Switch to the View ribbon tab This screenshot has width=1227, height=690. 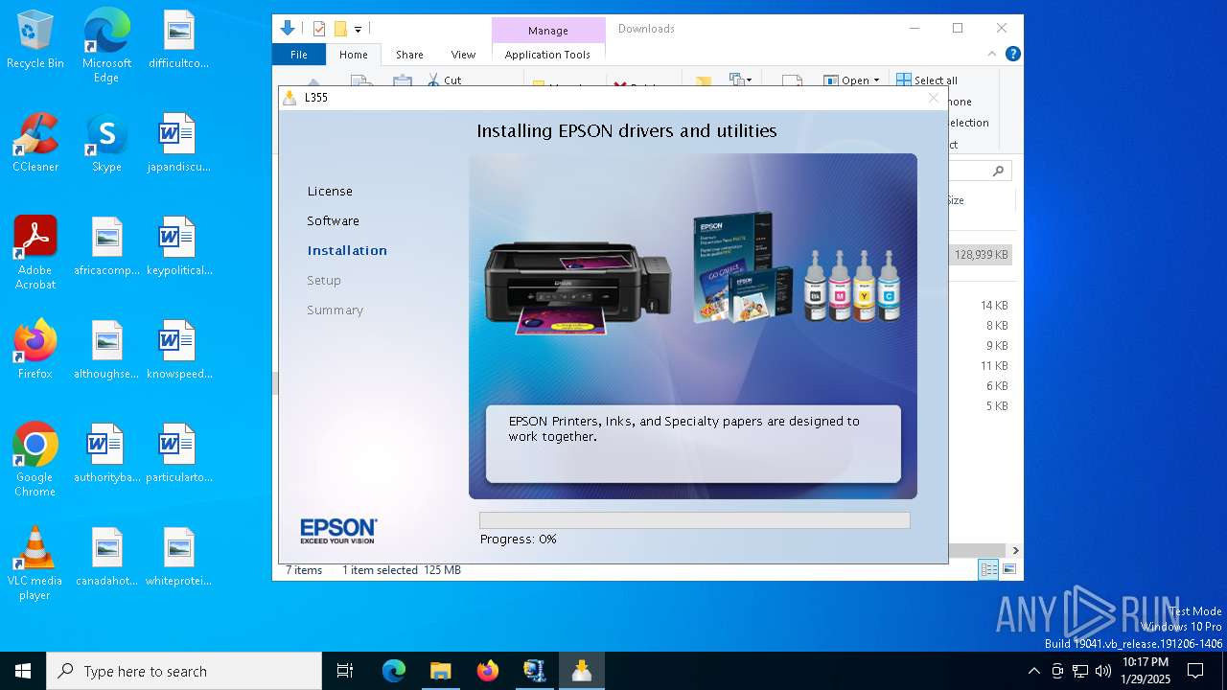pyautogui.click(x=463, y=55)
